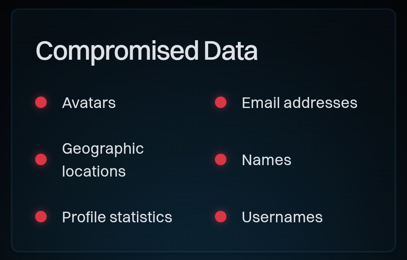Viewport: 407px width, 260px height.
Task: Select the word Profile in the list
Action: 84,217
